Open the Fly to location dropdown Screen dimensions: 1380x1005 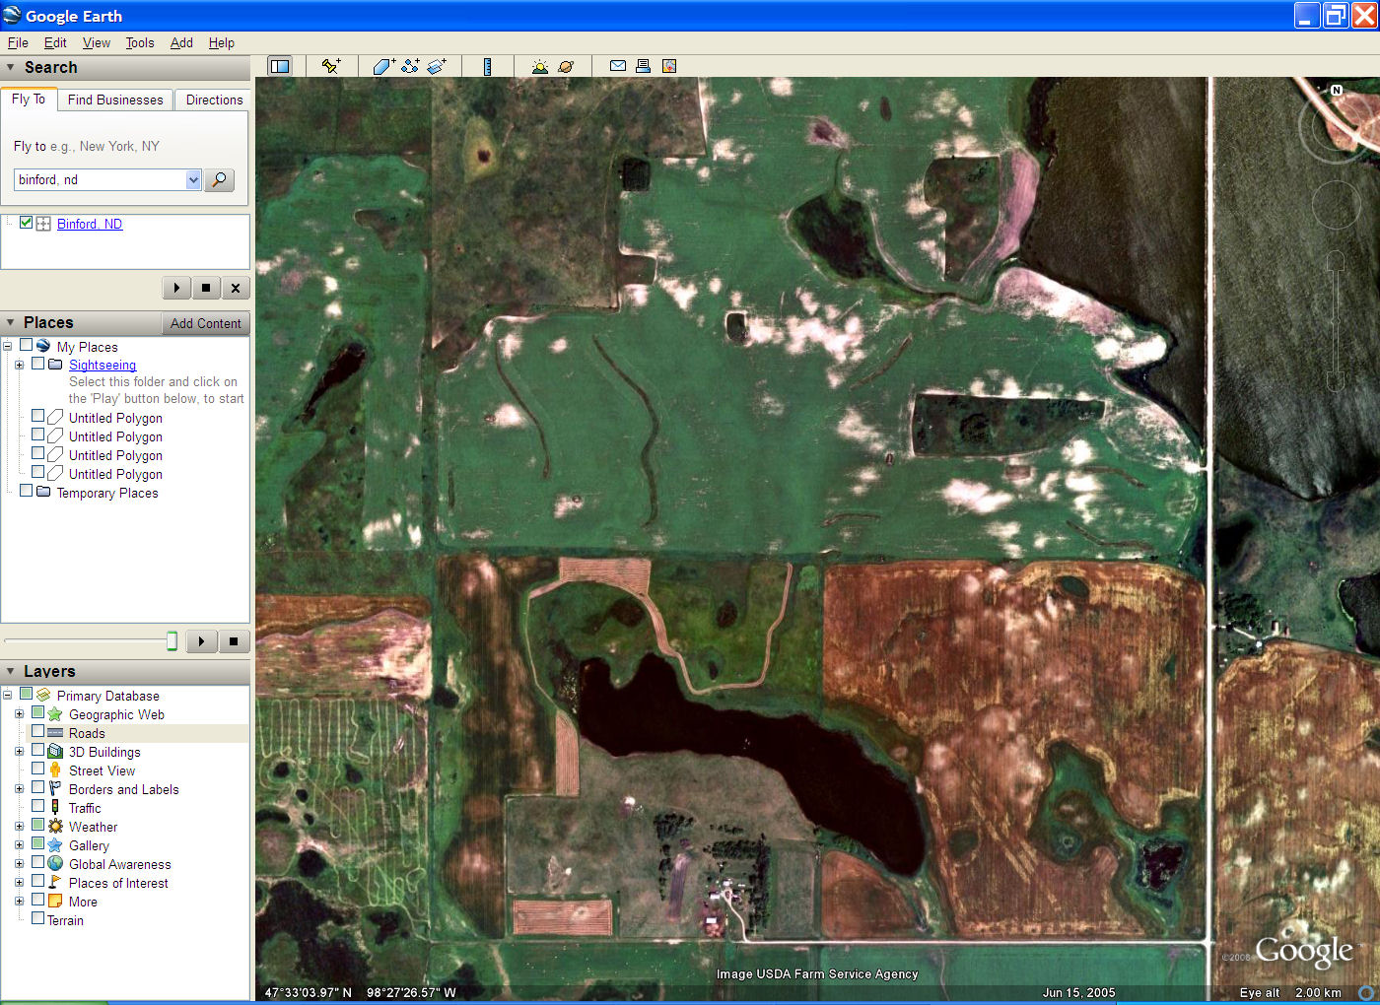193,179
